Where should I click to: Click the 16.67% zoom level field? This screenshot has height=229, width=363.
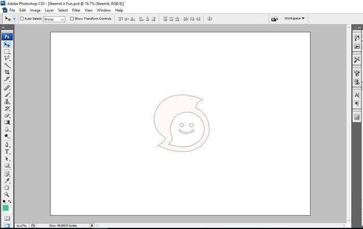[22, 226]
